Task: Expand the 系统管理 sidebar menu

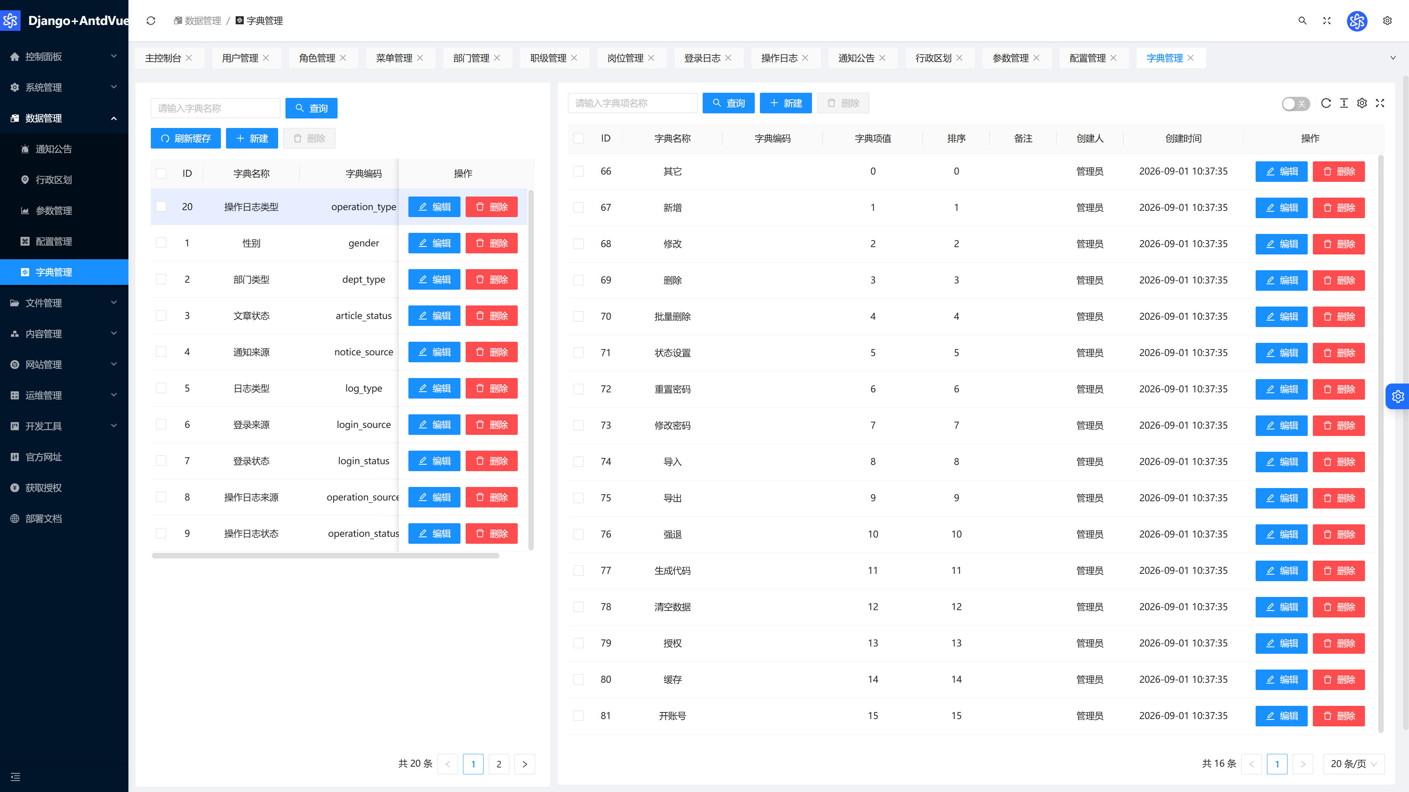Action: pos(64,88)
